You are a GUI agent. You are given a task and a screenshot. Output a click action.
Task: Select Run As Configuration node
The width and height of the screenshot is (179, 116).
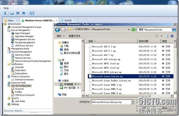pyautogui.click(x=21, y=86)
